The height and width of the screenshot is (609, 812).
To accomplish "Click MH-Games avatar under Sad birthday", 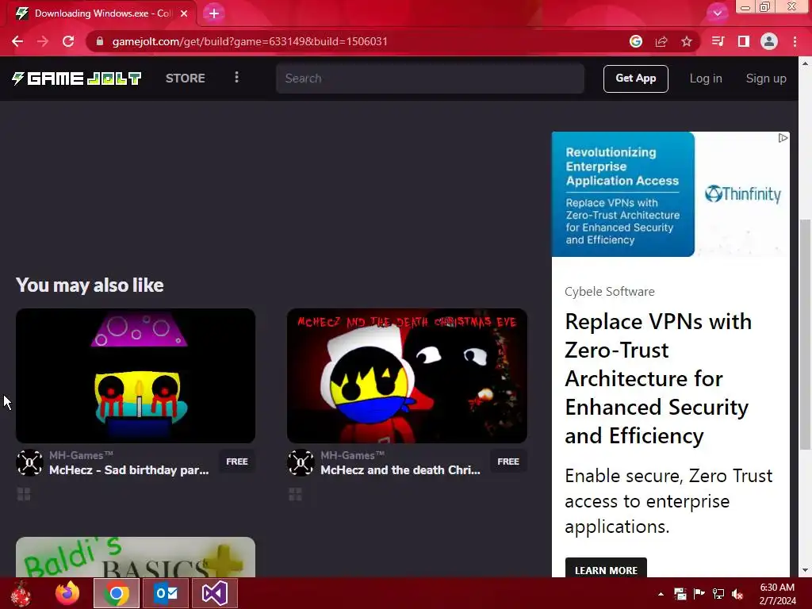I will 29,462.
